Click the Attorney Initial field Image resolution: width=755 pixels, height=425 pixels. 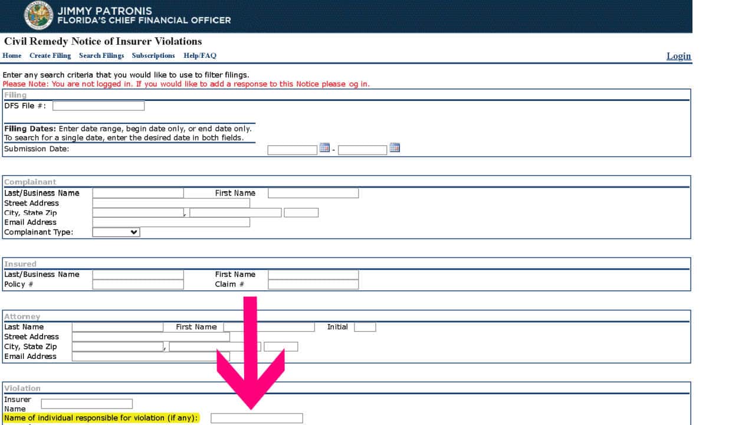coord(365,327)
